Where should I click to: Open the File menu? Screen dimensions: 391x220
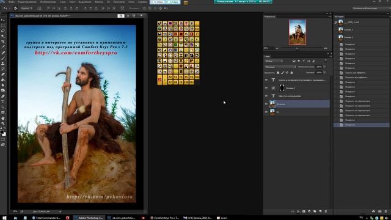tap(11, 2)
